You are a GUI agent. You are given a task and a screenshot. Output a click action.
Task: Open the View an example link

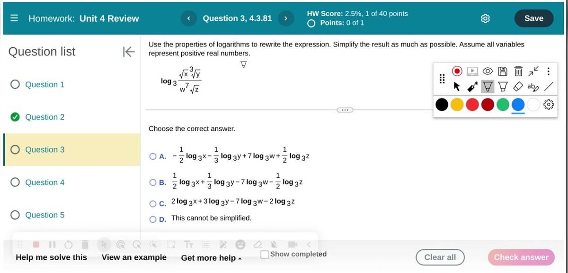pyautogui.click(x=134, y=257)
